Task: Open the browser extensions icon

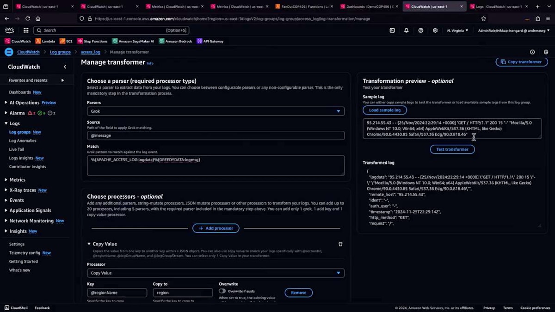Action: click(538, 18)
